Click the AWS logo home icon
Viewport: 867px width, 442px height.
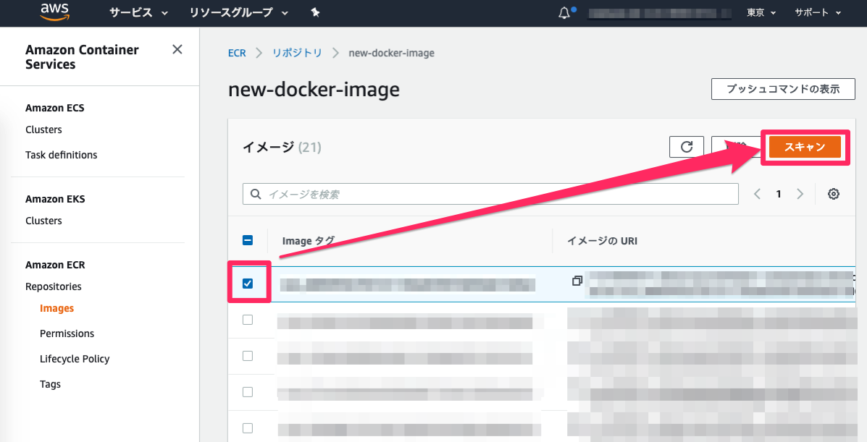tap(55, 12)
